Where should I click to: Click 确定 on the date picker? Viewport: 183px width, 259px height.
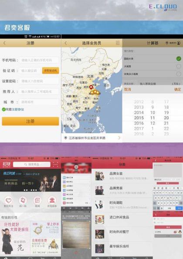pos(178,89)
